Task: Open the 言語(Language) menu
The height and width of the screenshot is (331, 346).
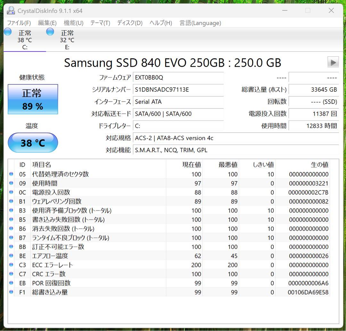Action: click(200, 23)
